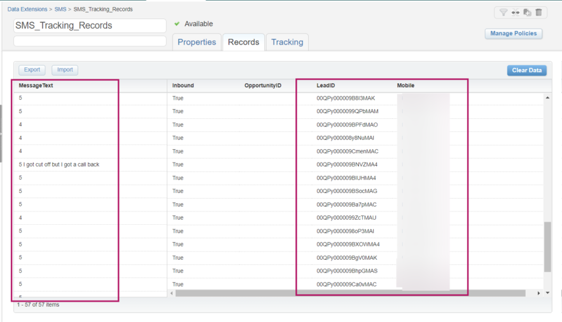
Task: Click the SMS_Tracking_Records name field
Action: click(90, 26)
